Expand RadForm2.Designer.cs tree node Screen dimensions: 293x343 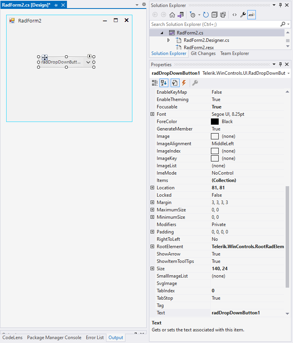[168, 40]
